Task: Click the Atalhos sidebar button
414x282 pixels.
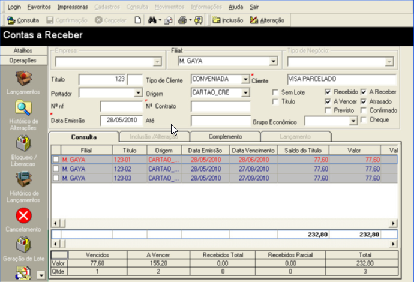Action: pyautogui.click(x=23, y=50)
